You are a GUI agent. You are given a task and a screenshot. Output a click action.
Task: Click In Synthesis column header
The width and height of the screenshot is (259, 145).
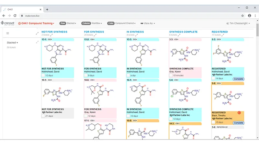point(135,32)
